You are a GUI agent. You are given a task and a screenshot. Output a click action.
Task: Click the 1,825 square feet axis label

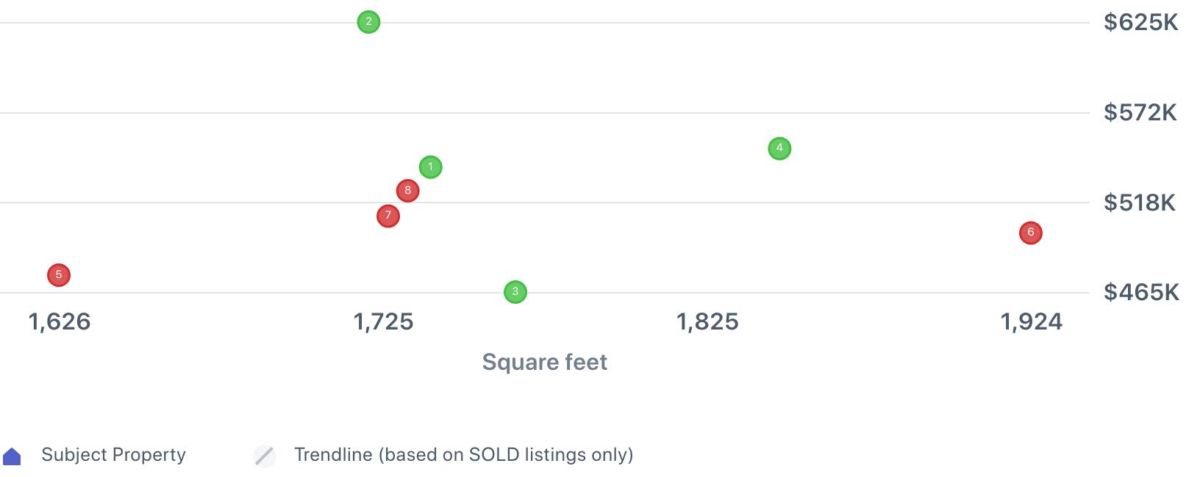(x=707, y=321)
